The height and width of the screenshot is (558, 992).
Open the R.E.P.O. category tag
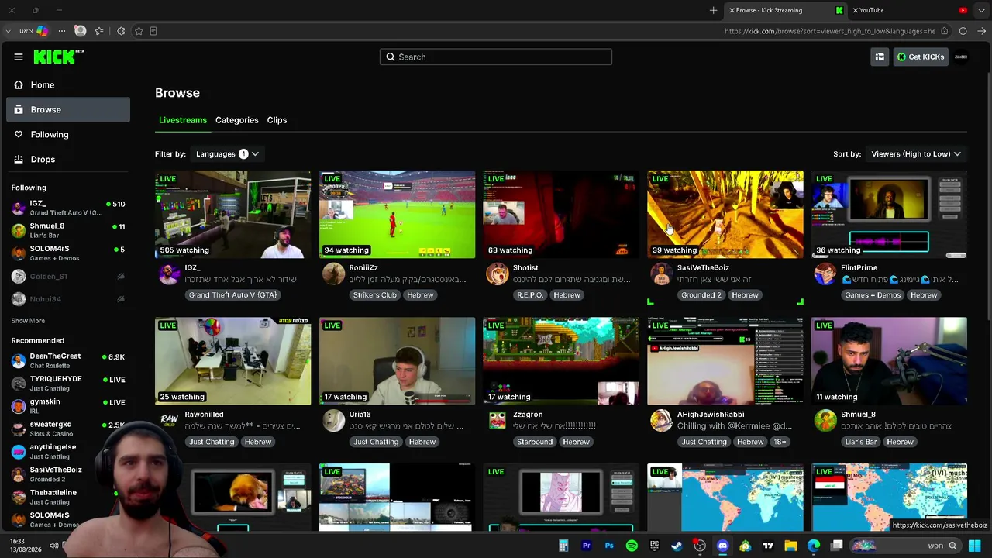(x=530, y=295)
